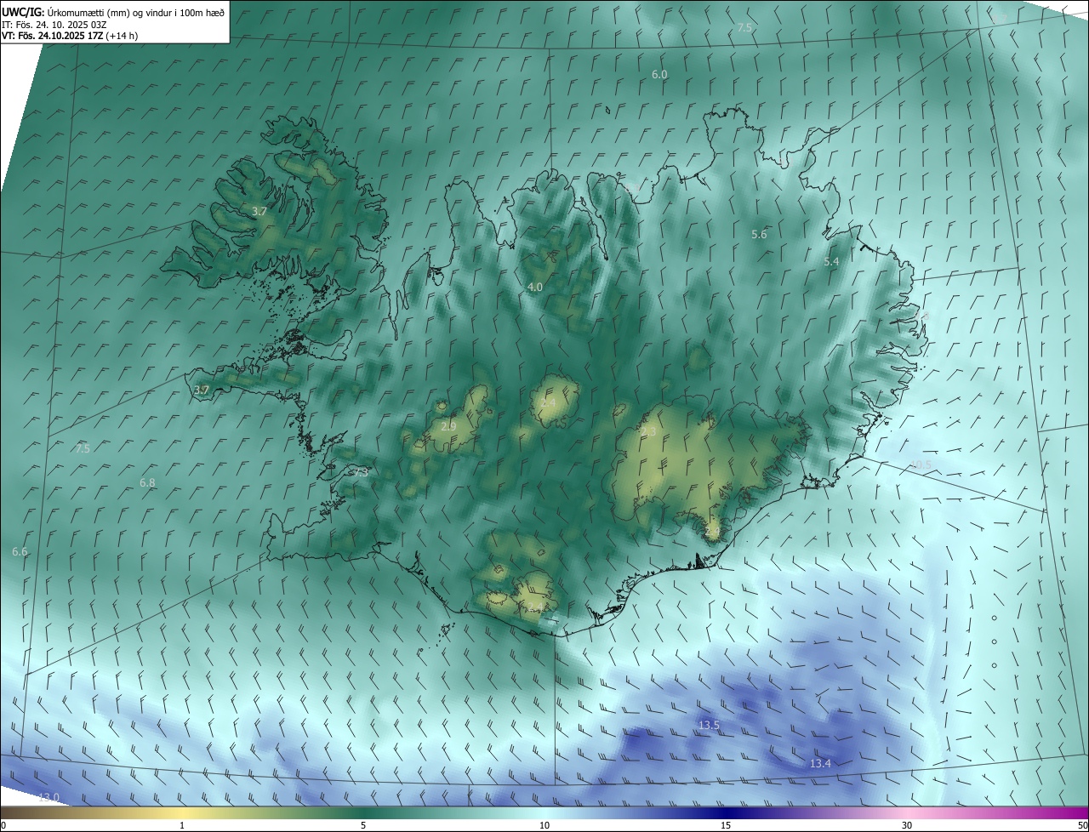Image resolution: width=1089 pixels, height=832 pixels.
Task: Select the 30 tick label on the color scale
Action: (x=907, y=825)
